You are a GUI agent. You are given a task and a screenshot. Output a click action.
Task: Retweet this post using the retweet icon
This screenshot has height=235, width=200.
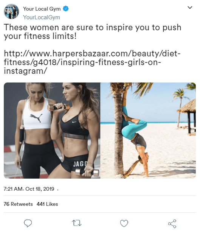[77, 223]
